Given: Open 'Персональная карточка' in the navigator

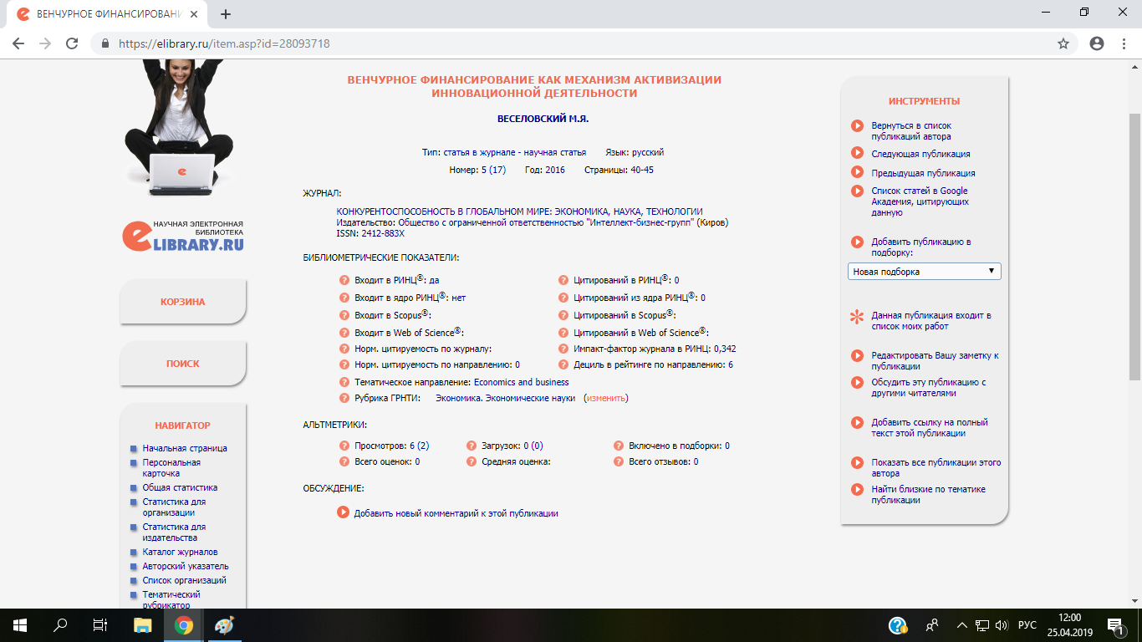Looking at the screenshot, I should tap(171, 467).
